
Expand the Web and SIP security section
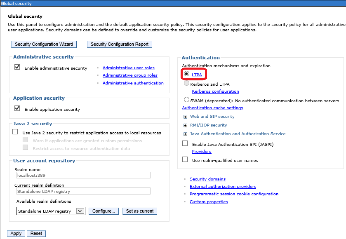point(186,117)
